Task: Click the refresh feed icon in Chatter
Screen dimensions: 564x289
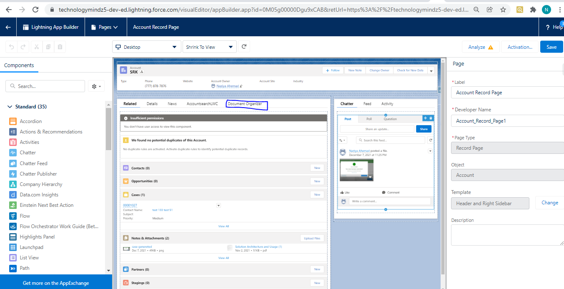Action: [x=431, y=141]
